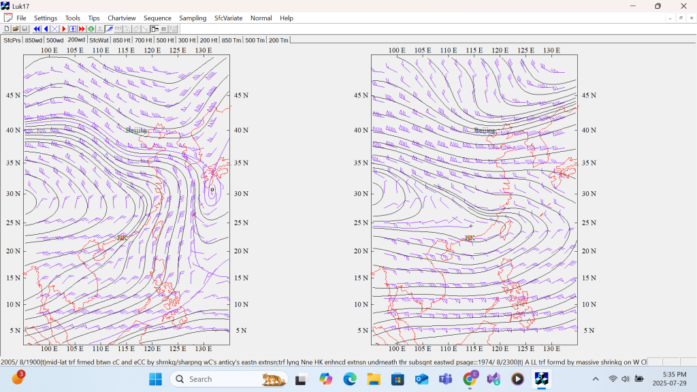This screenshot has width=697, height=392.
Task: Jump to first chart with double-left arrows
Action: click(x=37, y=29)
